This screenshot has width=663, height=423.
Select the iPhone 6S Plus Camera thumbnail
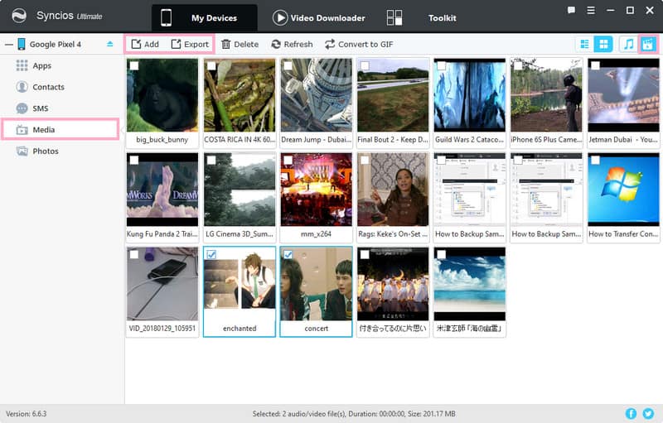click(x=546, y=95)
